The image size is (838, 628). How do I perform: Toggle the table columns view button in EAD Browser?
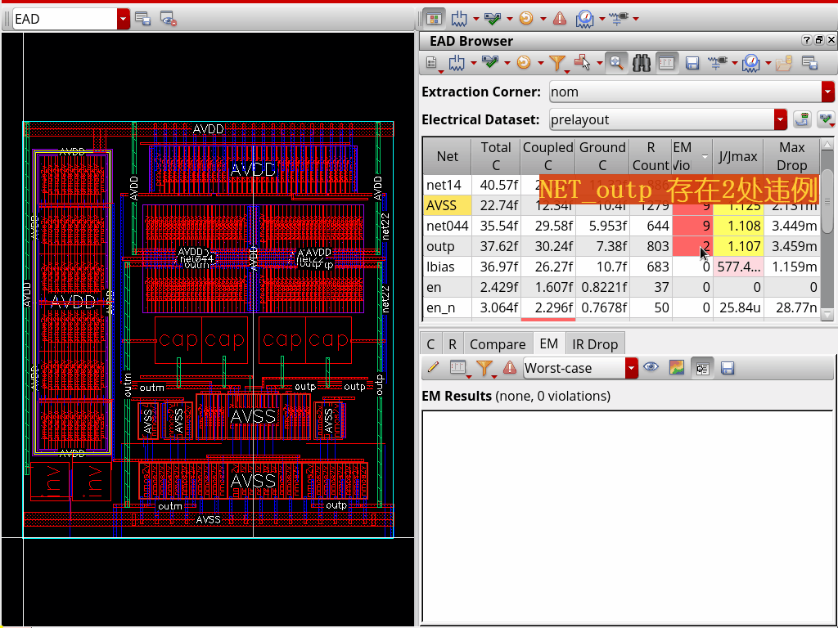click(x=667, y=62)
